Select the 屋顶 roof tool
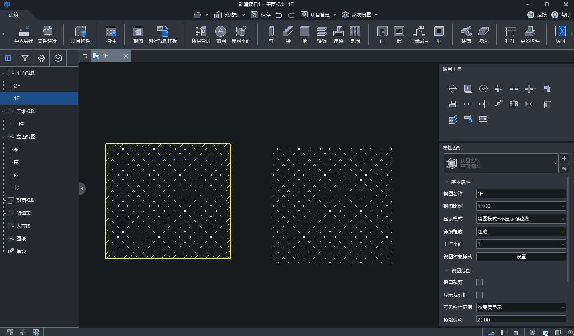Screen dimensions: 574x336 (x=338, y=34)
